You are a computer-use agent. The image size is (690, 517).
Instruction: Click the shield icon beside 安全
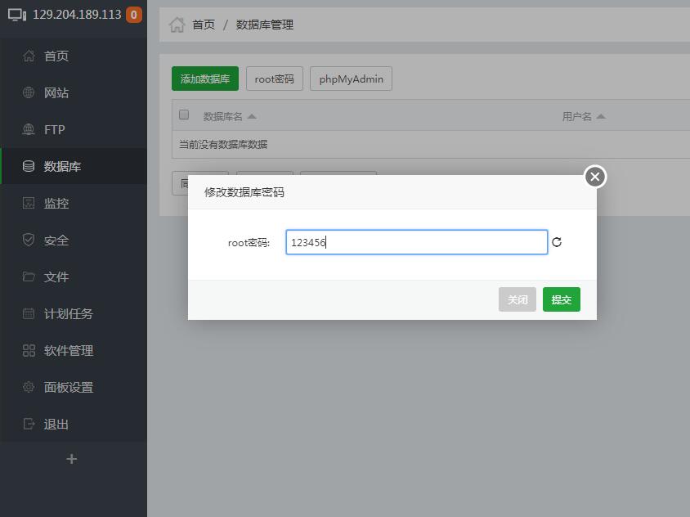29,240
